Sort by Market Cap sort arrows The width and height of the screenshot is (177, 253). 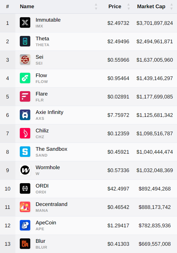171,6
